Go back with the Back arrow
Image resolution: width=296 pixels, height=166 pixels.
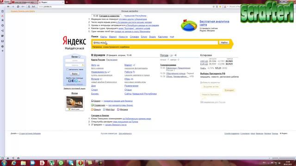pos(8,6)
